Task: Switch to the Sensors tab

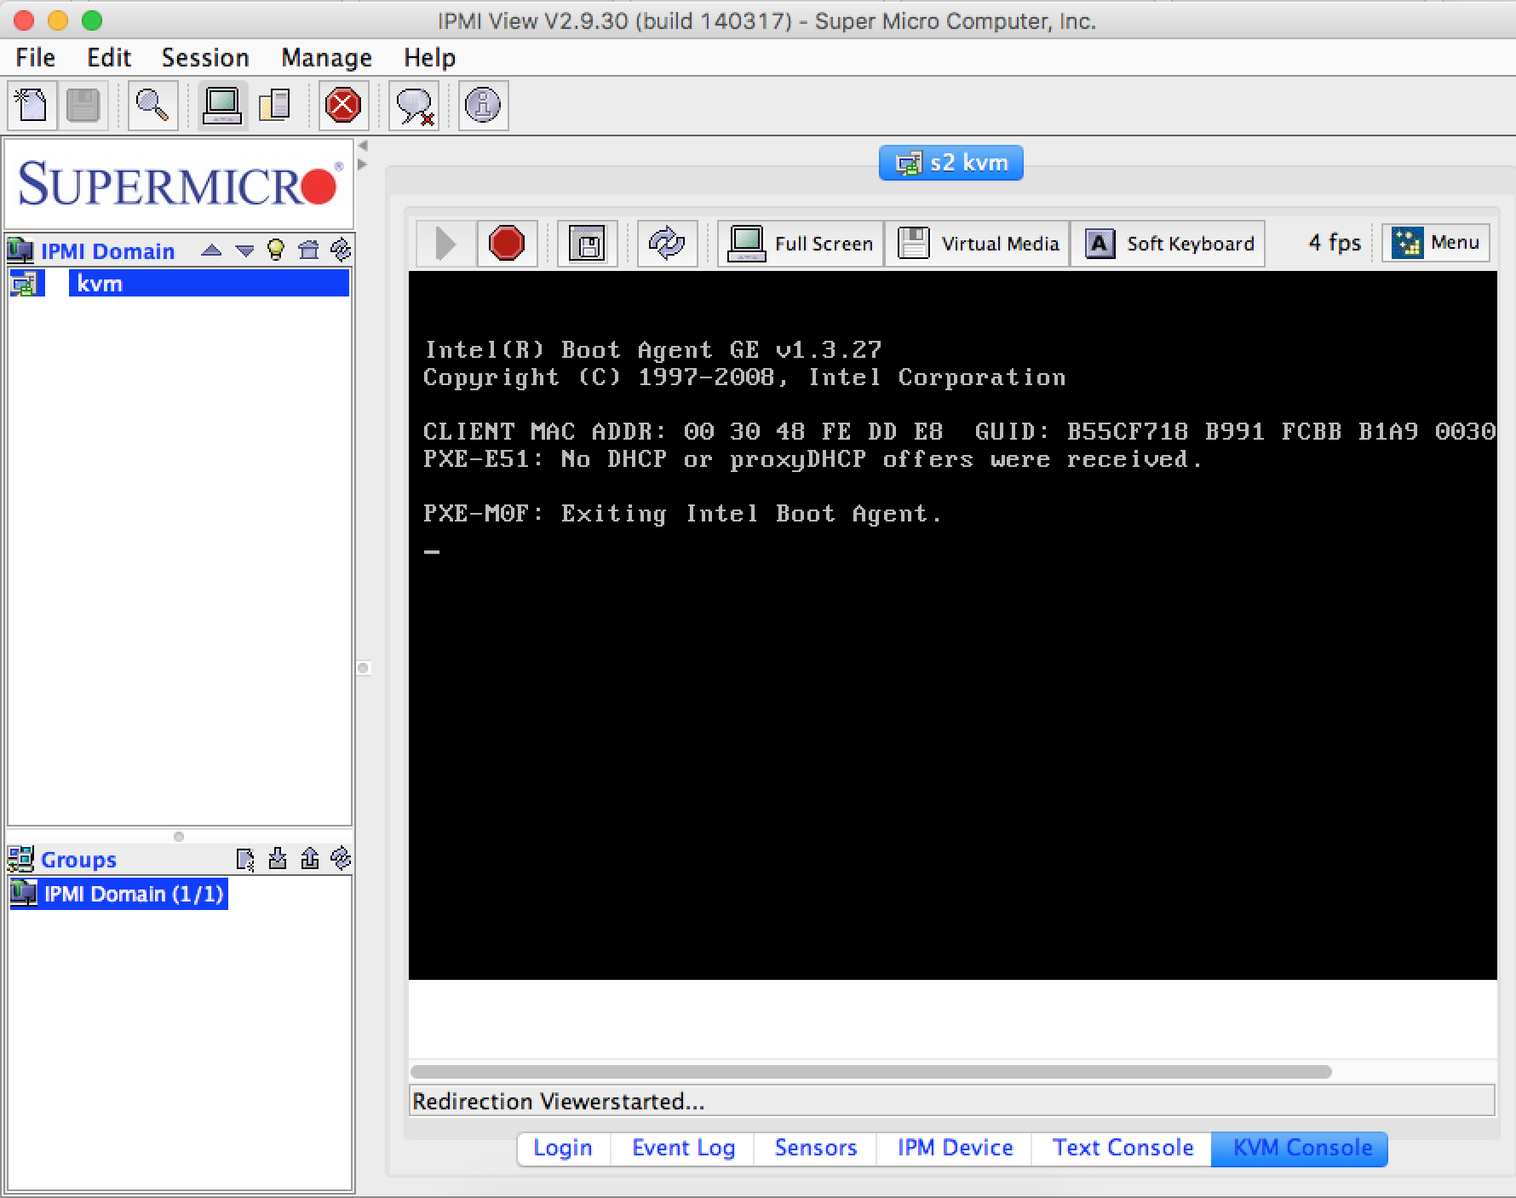Action: pyautogui.click(x=816, y=1148)
